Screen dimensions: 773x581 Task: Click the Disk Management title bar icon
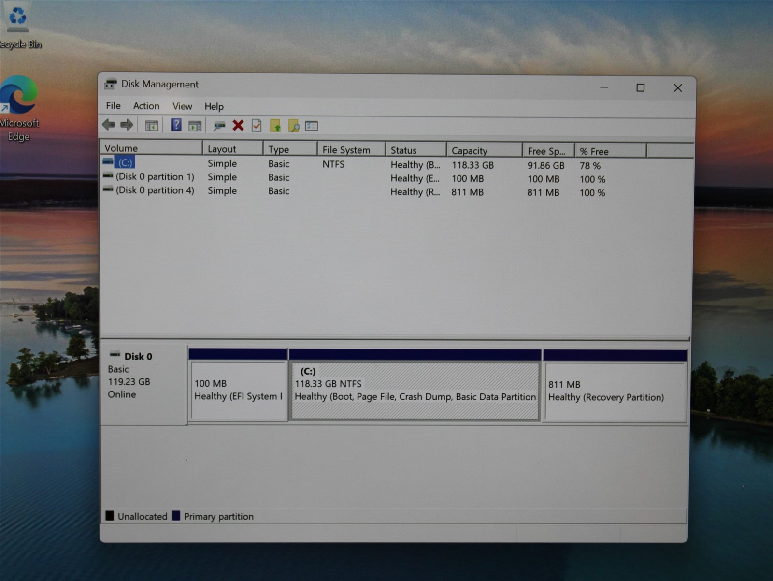tap(110, 84)
